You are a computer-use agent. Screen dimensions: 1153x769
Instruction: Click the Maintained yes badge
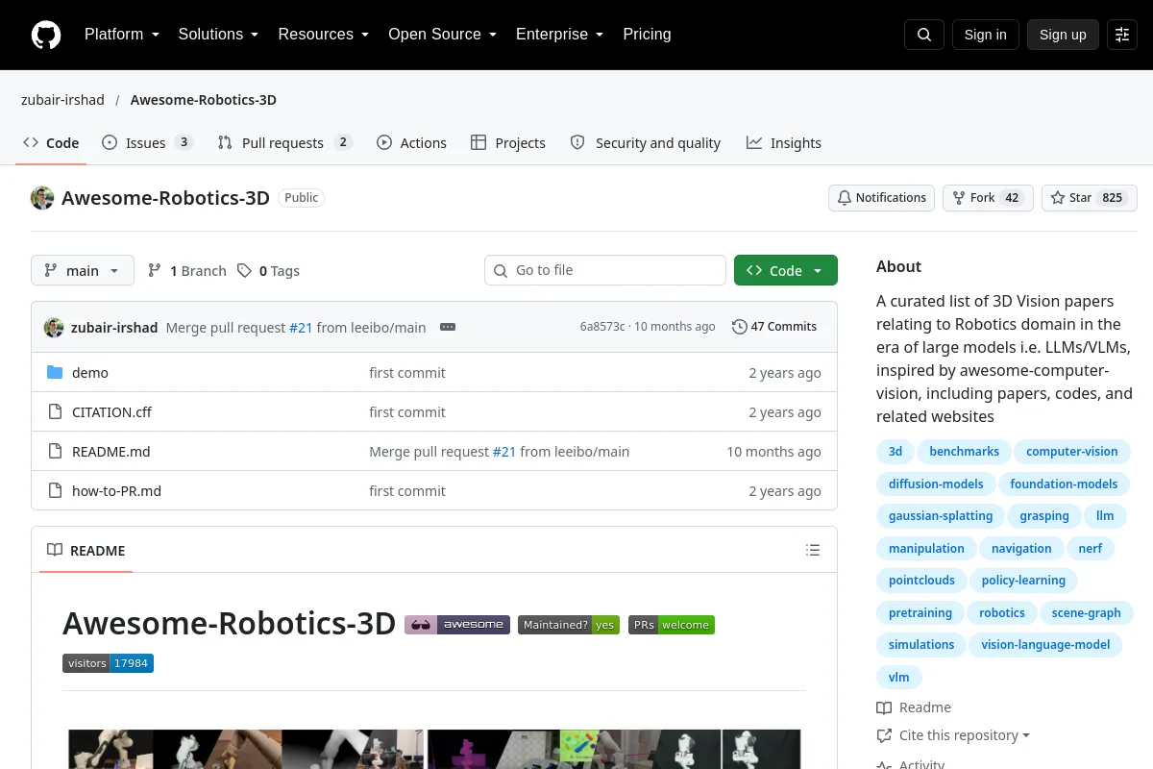coord(569,625)
